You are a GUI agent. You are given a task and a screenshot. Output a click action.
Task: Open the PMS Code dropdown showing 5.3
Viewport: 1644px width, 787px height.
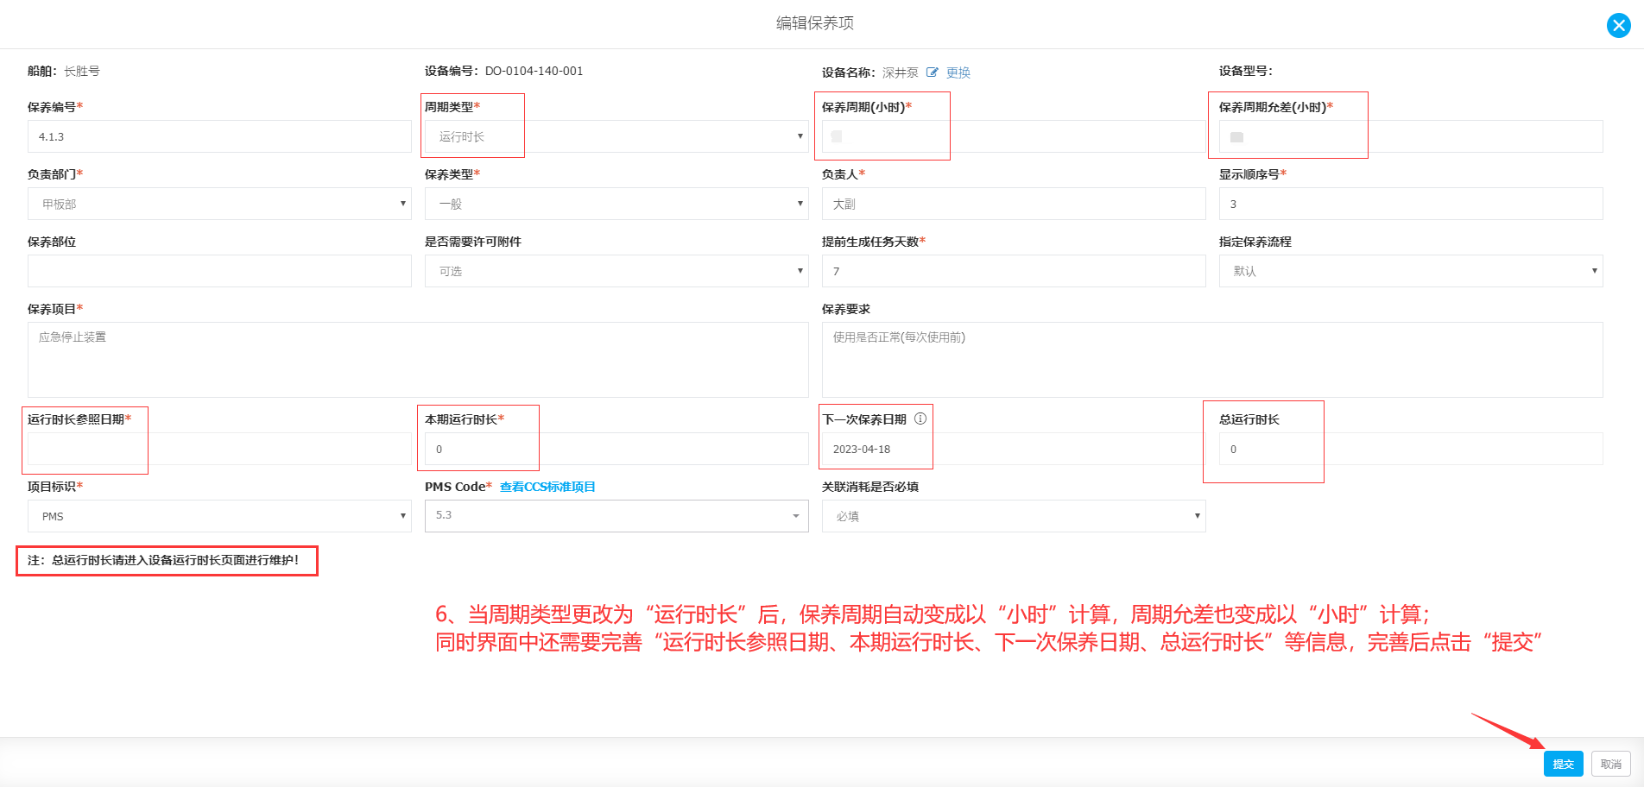tap(616, 516)
